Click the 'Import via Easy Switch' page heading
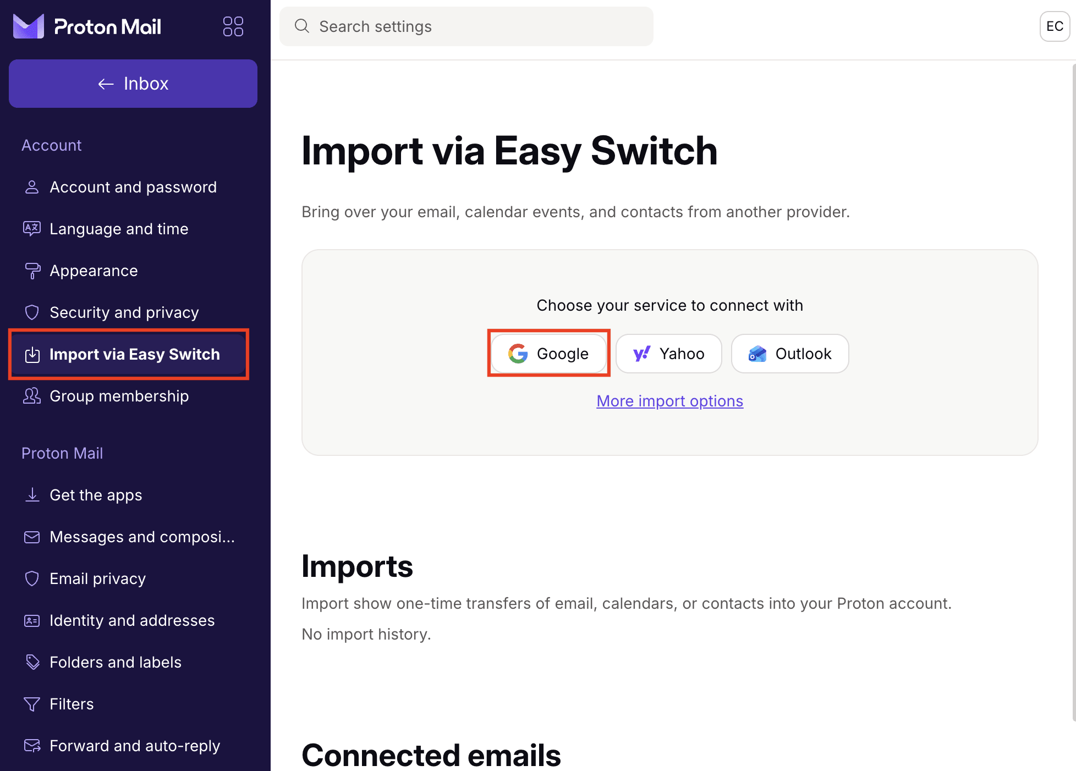Screen dimensions: 1076x771 click(x=509, y=151)
